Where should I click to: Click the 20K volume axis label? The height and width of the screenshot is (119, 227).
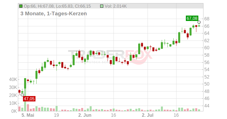click(x=13, y=95)
